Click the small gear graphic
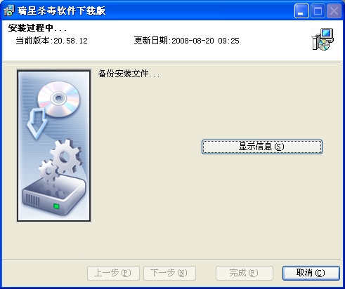This screenshot has height=289, width=345. click(x=49, y=171)
